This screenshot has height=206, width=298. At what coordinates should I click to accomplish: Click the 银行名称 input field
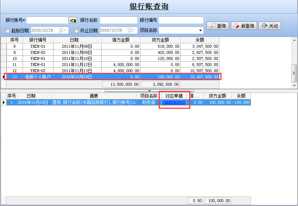pyautogui.click(x=118, y=20)
